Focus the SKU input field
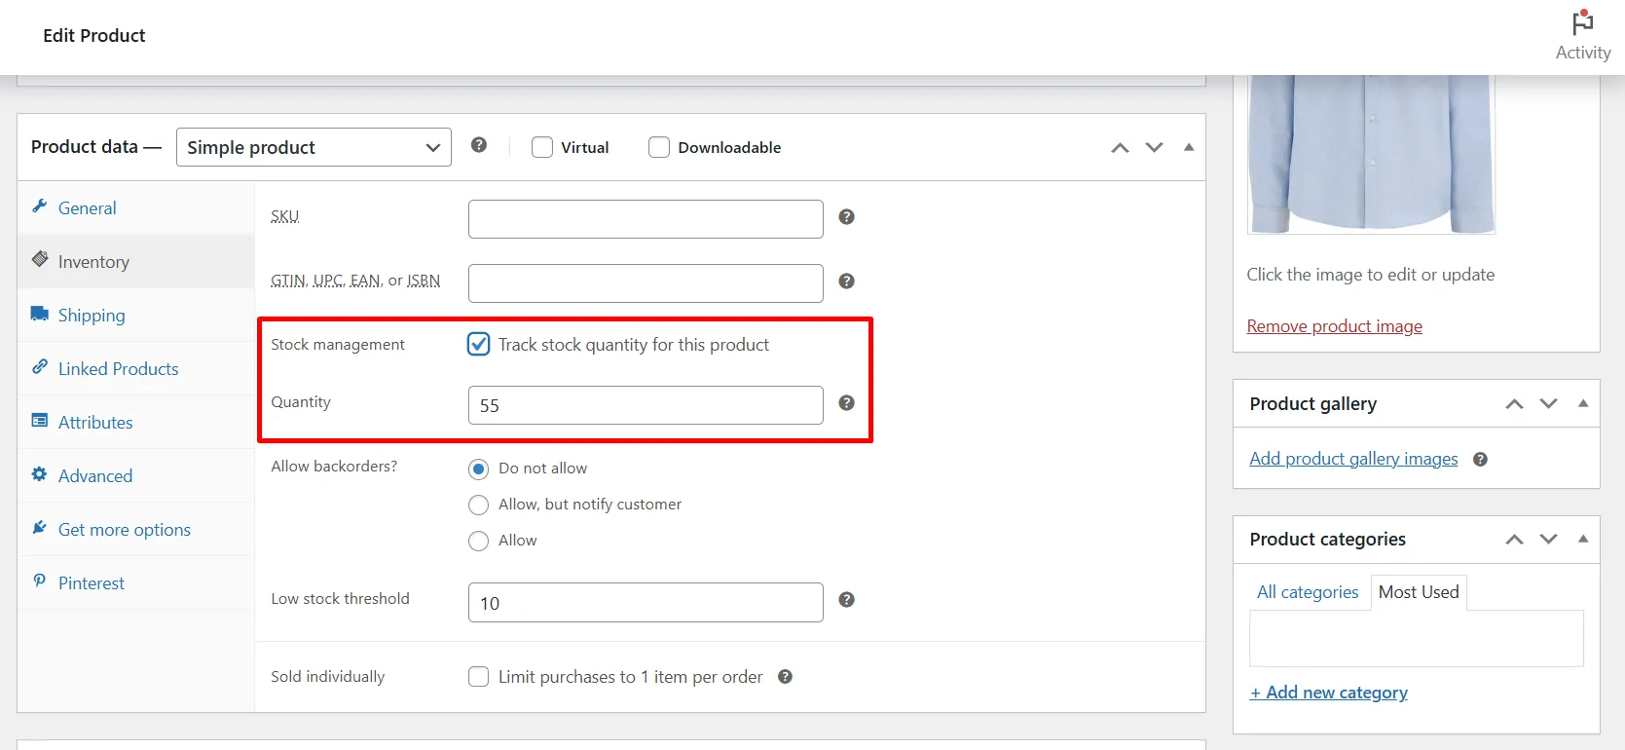The height and width of the screenshot is (750, 1625). (x=646, y=219)
